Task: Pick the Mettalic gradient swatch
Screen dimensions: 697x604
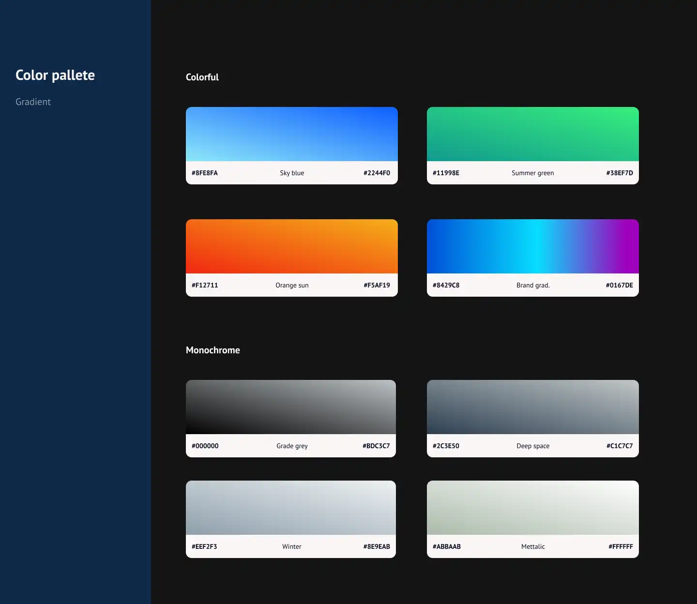Action: point(533,508)
